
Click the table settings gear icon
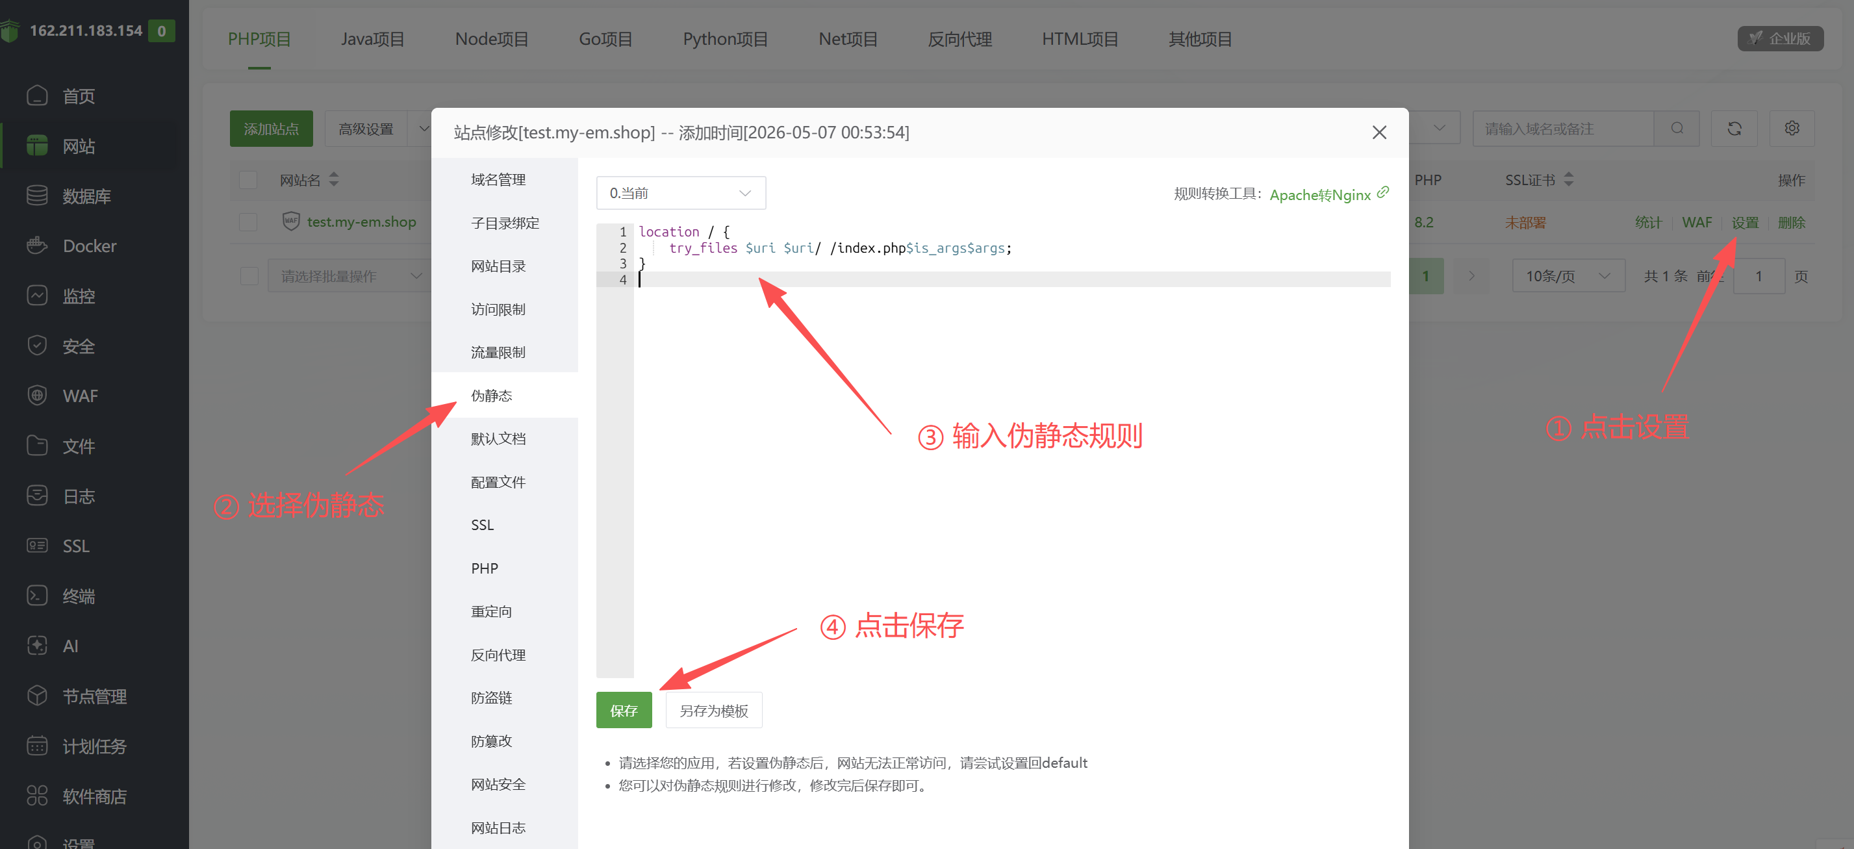tap(1792, 129)
